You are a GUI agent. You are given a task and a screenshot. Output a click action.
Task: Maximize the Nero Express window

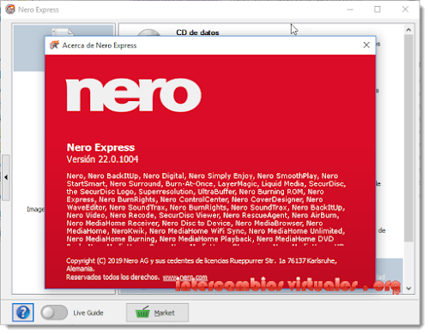378,9
